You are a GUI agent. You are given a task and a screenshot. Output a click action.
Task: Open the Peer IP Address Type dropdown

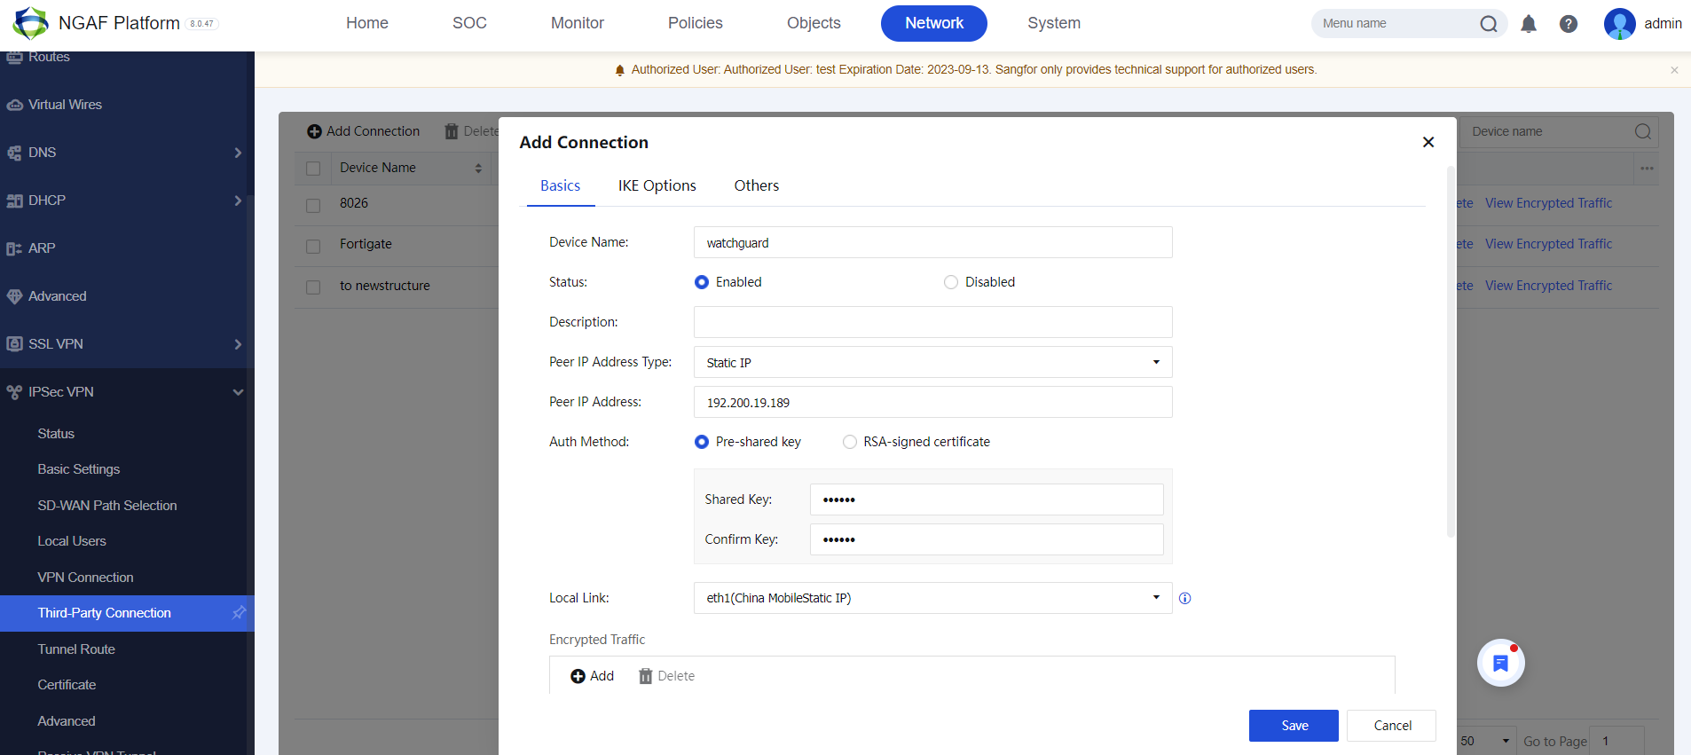932,362
